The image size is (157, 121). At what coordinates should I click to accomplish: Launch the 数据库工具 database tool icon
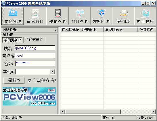[102, 16]
